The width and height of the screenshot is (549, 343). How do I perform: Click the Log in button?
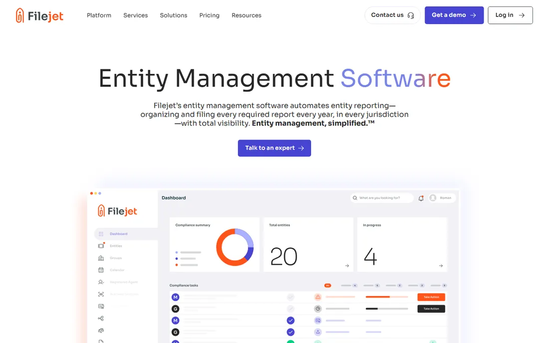(x=510, y=15)
